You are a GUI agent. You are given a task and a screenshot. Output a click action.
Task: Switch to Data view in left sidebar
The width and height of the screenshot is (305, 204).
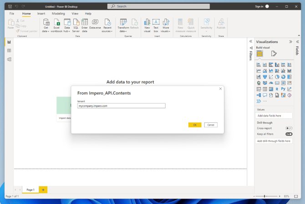pyautogui.click(x=9, y=51)
